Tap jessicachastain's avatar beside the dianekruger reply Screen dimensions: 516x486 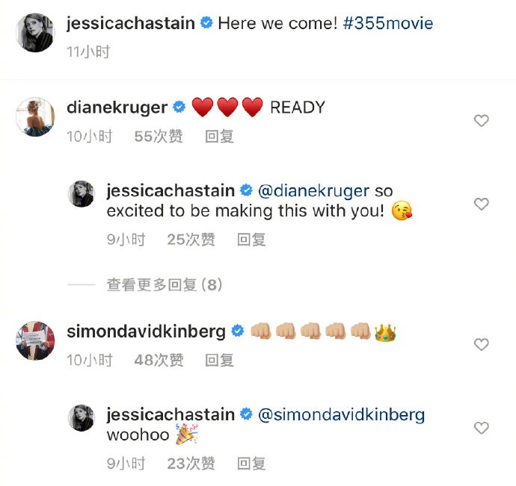(82, 195)
